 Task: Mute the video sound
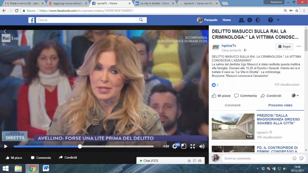[x=202, y=147]
